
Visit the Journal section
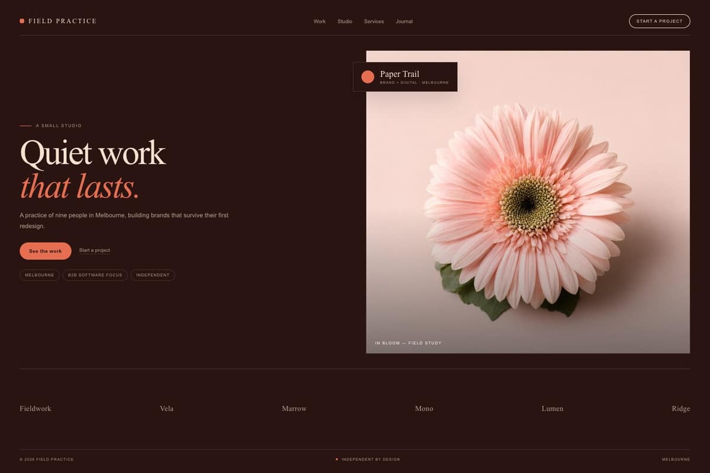click(404, 21)
